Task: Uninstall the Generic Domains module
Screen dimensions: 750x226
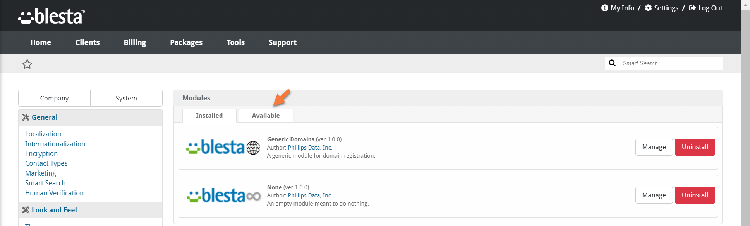Action: (x=695, y=147)
